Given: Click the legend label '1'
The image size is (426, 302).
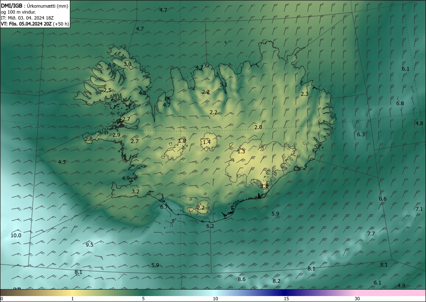Looking at the screenshot, I should click(x=72, y=299).
